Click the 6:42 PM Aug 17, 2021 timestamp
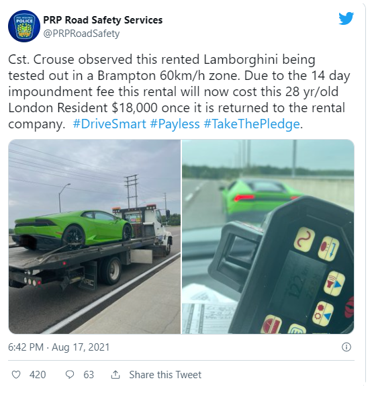The image size is (372, 395). point(59,347)
